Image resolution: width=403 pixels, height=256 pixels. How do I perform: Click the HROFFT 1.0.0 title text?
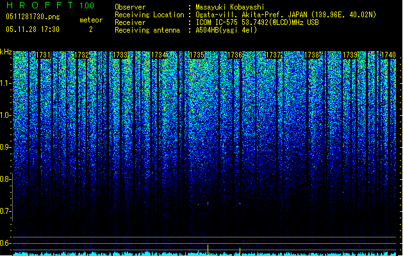point(50,5)
